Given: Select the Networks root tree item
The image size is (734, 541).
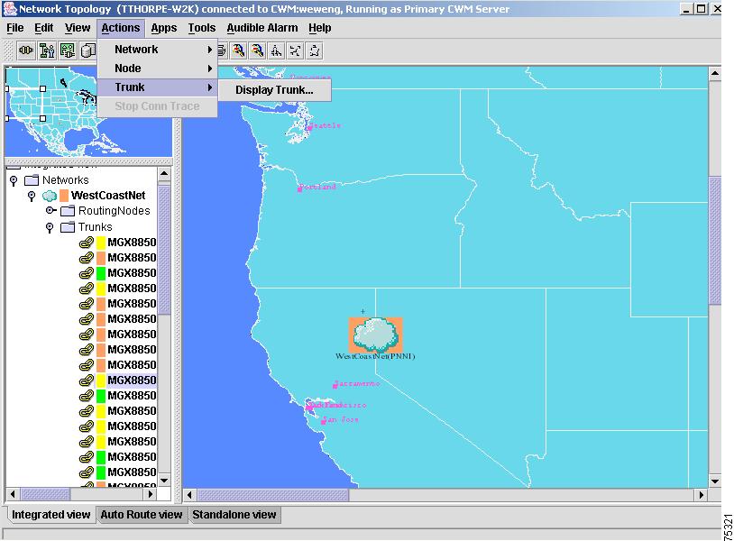Looking at the screenshot, I should point(65,180).
